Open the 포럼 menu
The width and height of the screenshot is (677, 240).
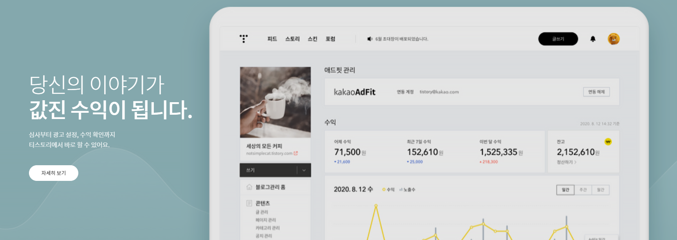[330, 39]
